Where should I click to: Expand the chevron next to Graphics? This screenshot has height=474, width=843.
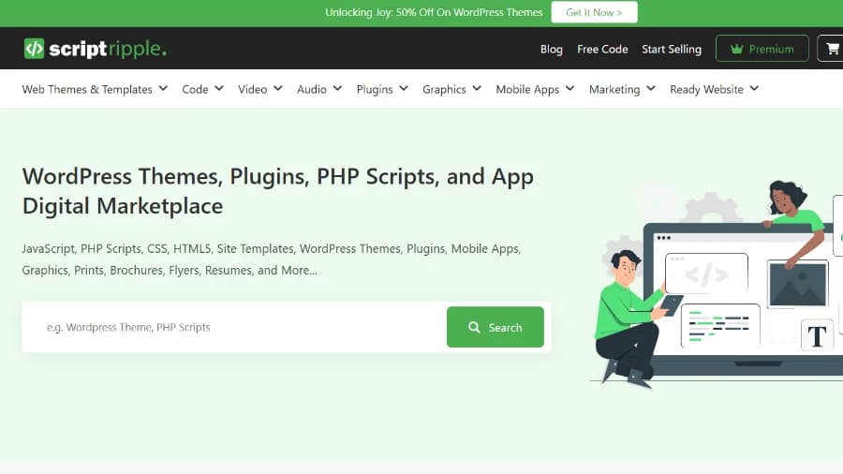pos(477,88)
